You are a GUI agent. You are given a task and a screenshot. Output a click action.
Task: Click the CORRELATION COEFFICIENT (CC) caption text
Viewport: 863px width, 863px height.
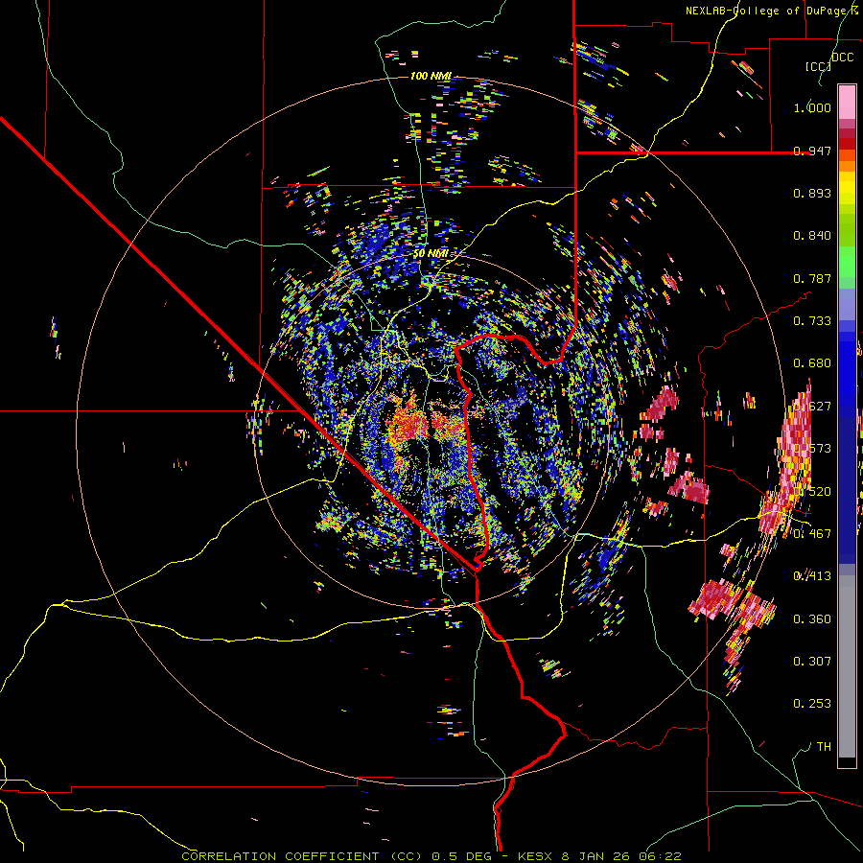[302, 856]
